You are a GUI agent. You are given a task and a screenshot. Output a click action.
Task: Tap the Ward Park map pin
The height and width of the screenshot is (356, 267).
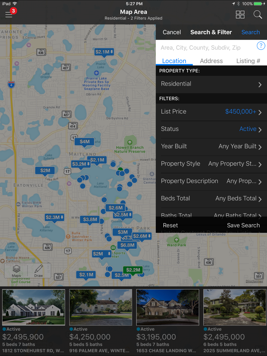pos(176,240)
